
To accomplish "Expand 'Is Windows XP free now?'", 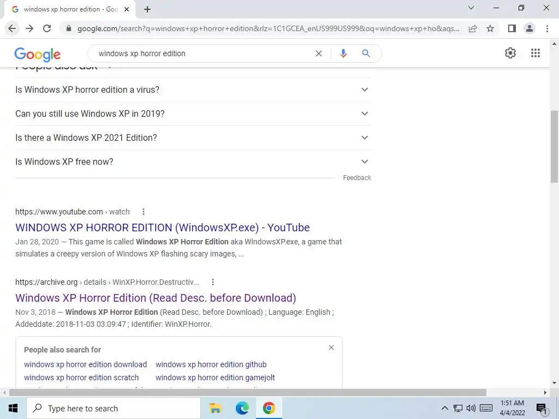I will click(x=193, y=161).
